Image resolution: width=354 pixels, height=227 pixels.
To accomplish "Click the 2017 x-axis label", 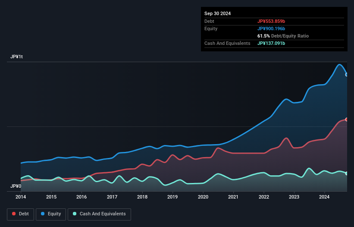I will pos(112,197).
